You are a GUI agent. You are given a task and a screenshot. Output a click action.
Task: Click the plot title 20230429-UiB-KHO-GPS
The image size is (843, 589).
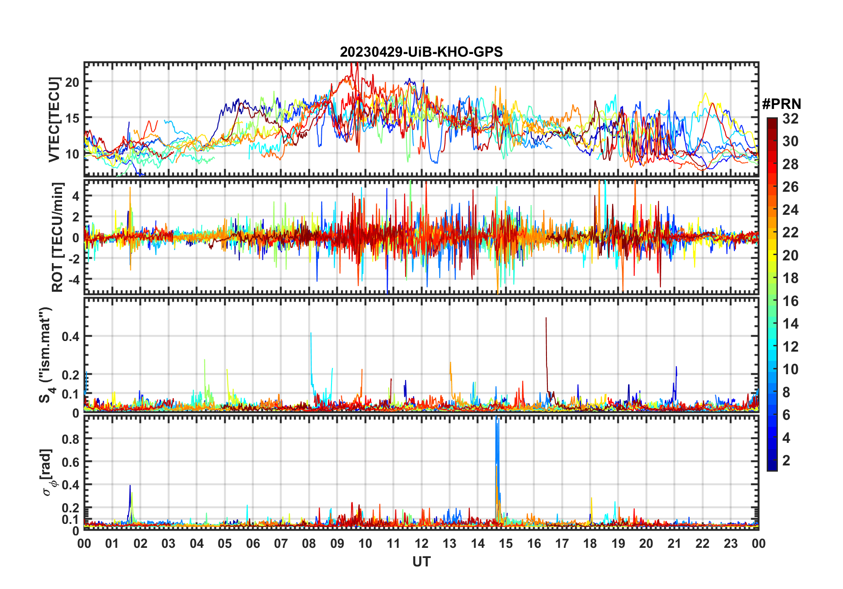421,52
